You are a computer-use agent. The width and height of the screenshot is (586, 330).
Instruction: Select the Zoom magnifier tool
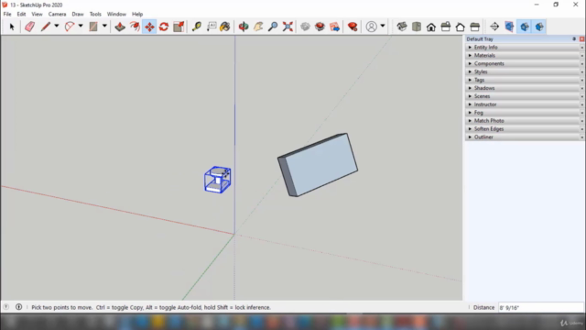tap(273, 27)
